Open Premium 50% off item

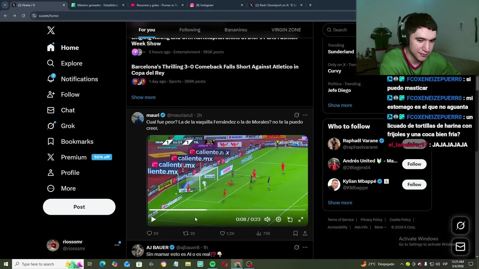(x=79, y=157)
